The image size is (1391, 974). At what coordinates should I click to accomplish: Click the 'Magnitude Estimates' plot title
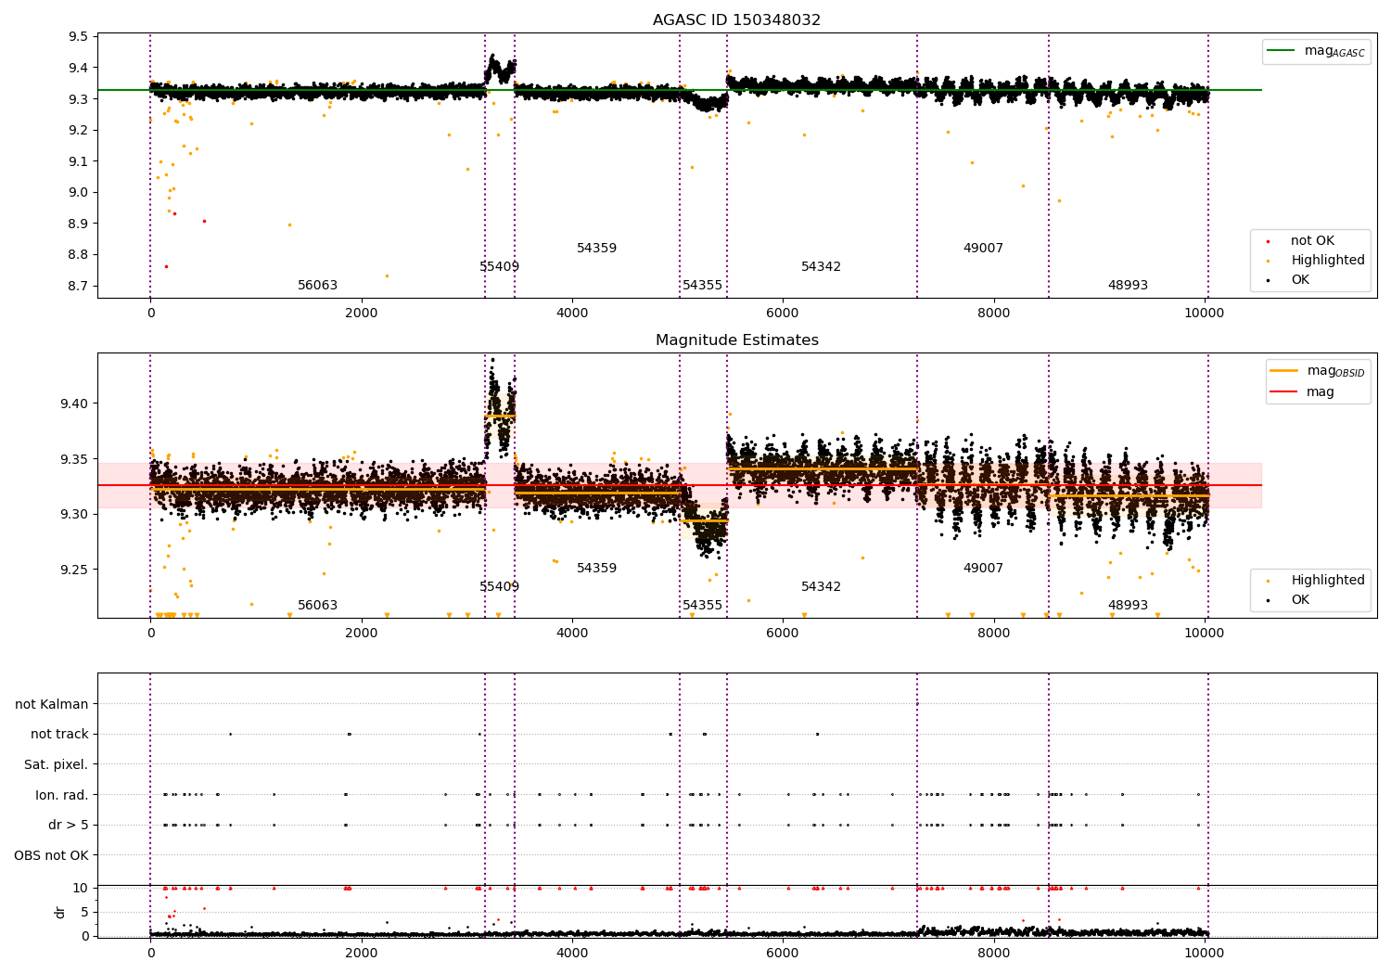click(736, 340)
